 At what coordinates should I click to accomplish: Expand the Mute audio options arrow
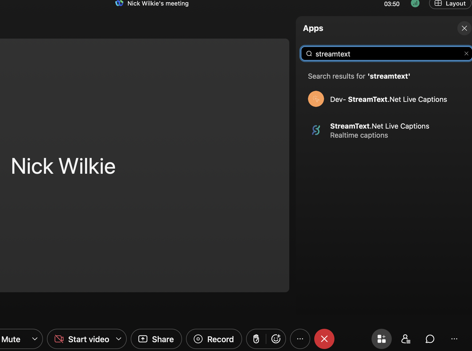[x=35, y=339]
